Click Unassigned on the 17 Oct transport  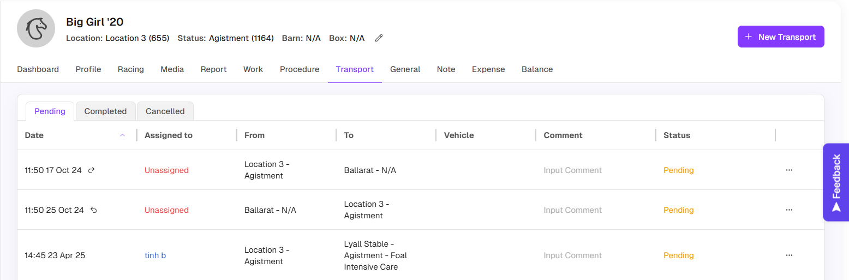coord(166,170)
